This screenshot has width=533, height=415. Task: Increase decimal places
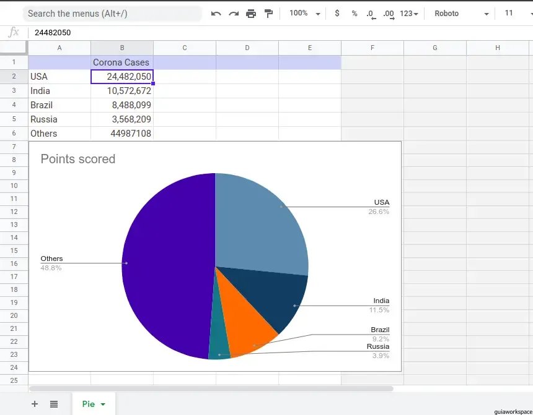(x=389, y=14)
